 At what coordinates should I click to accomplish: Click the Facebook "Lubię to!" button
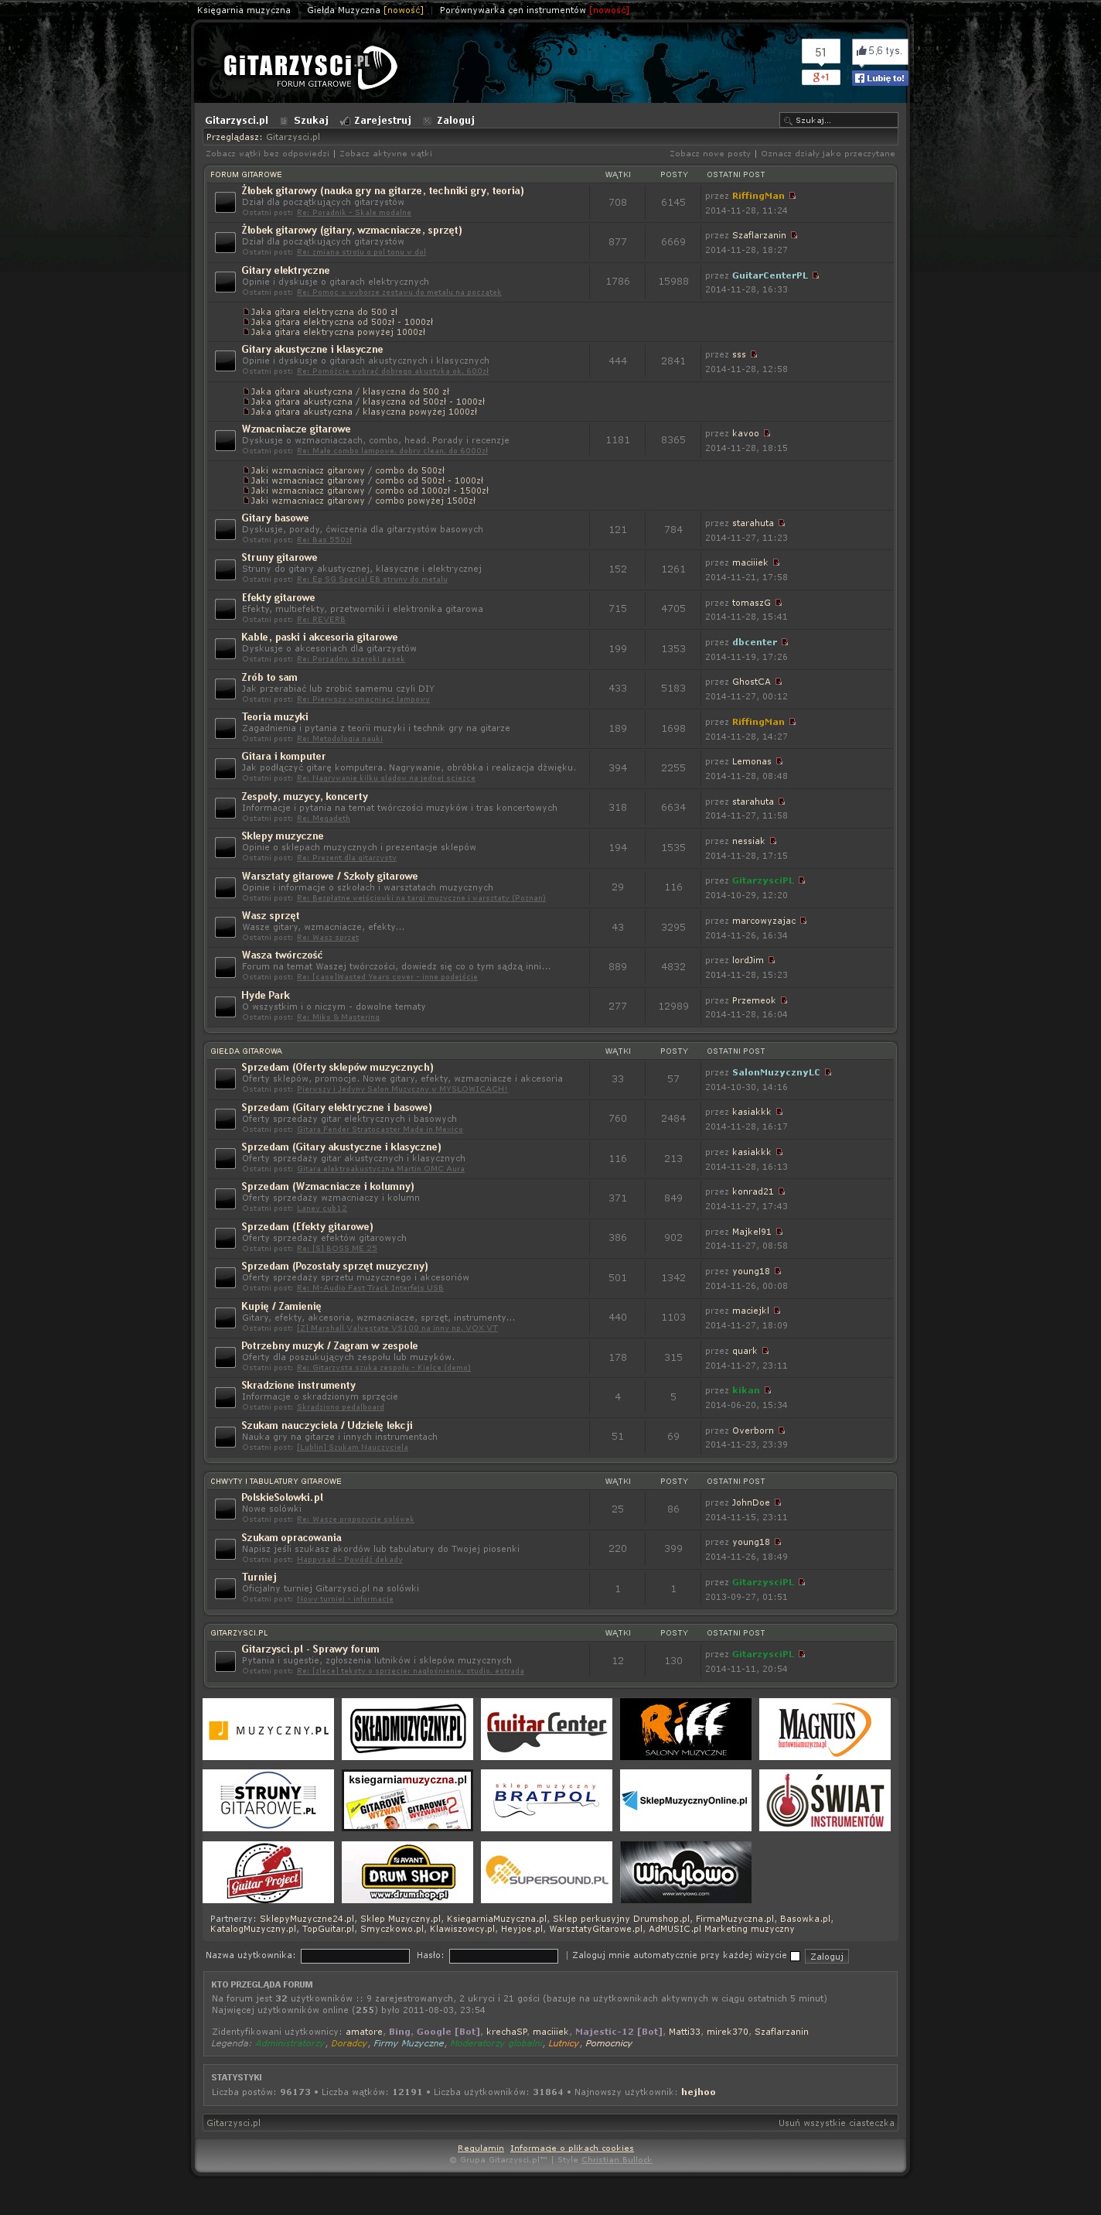878,78
